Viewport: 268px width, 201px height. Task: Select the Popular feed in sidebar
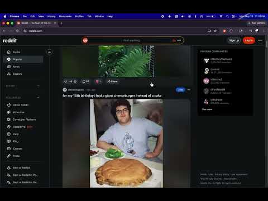23,59
